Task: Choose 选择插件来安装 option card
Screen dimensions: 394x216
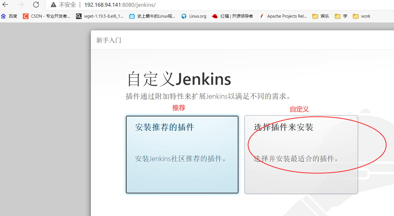Action: (x=301, y=154)
